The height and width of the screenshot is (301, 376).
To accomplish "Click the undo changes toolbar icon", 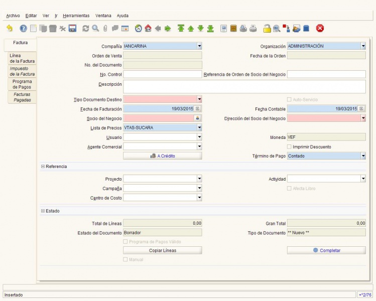I will point(10,29).
